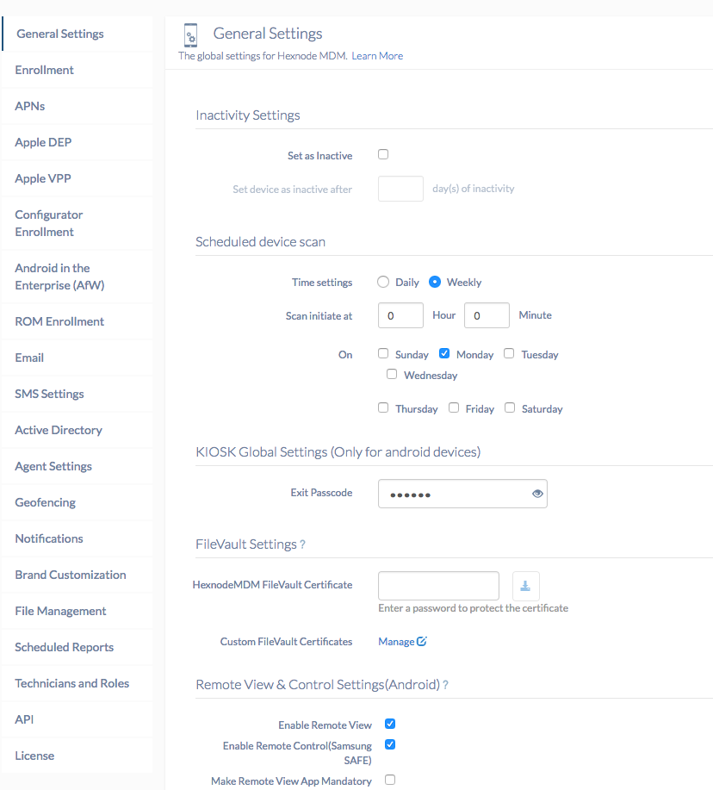This screenshot has width=713, height=790.
Task: Focus the scan Hour input field
Action: pos(400,315)
